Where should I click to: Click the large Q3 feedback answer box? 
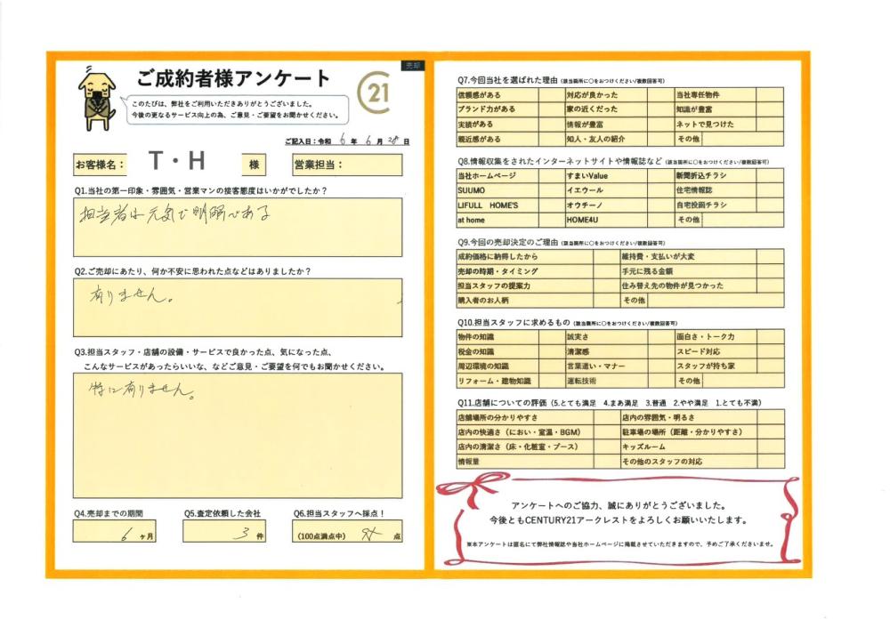click(x=237, y=434)
